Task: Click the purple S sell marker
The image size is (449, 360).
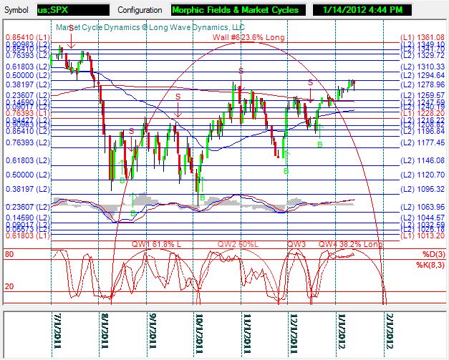Action: (240, 70)
